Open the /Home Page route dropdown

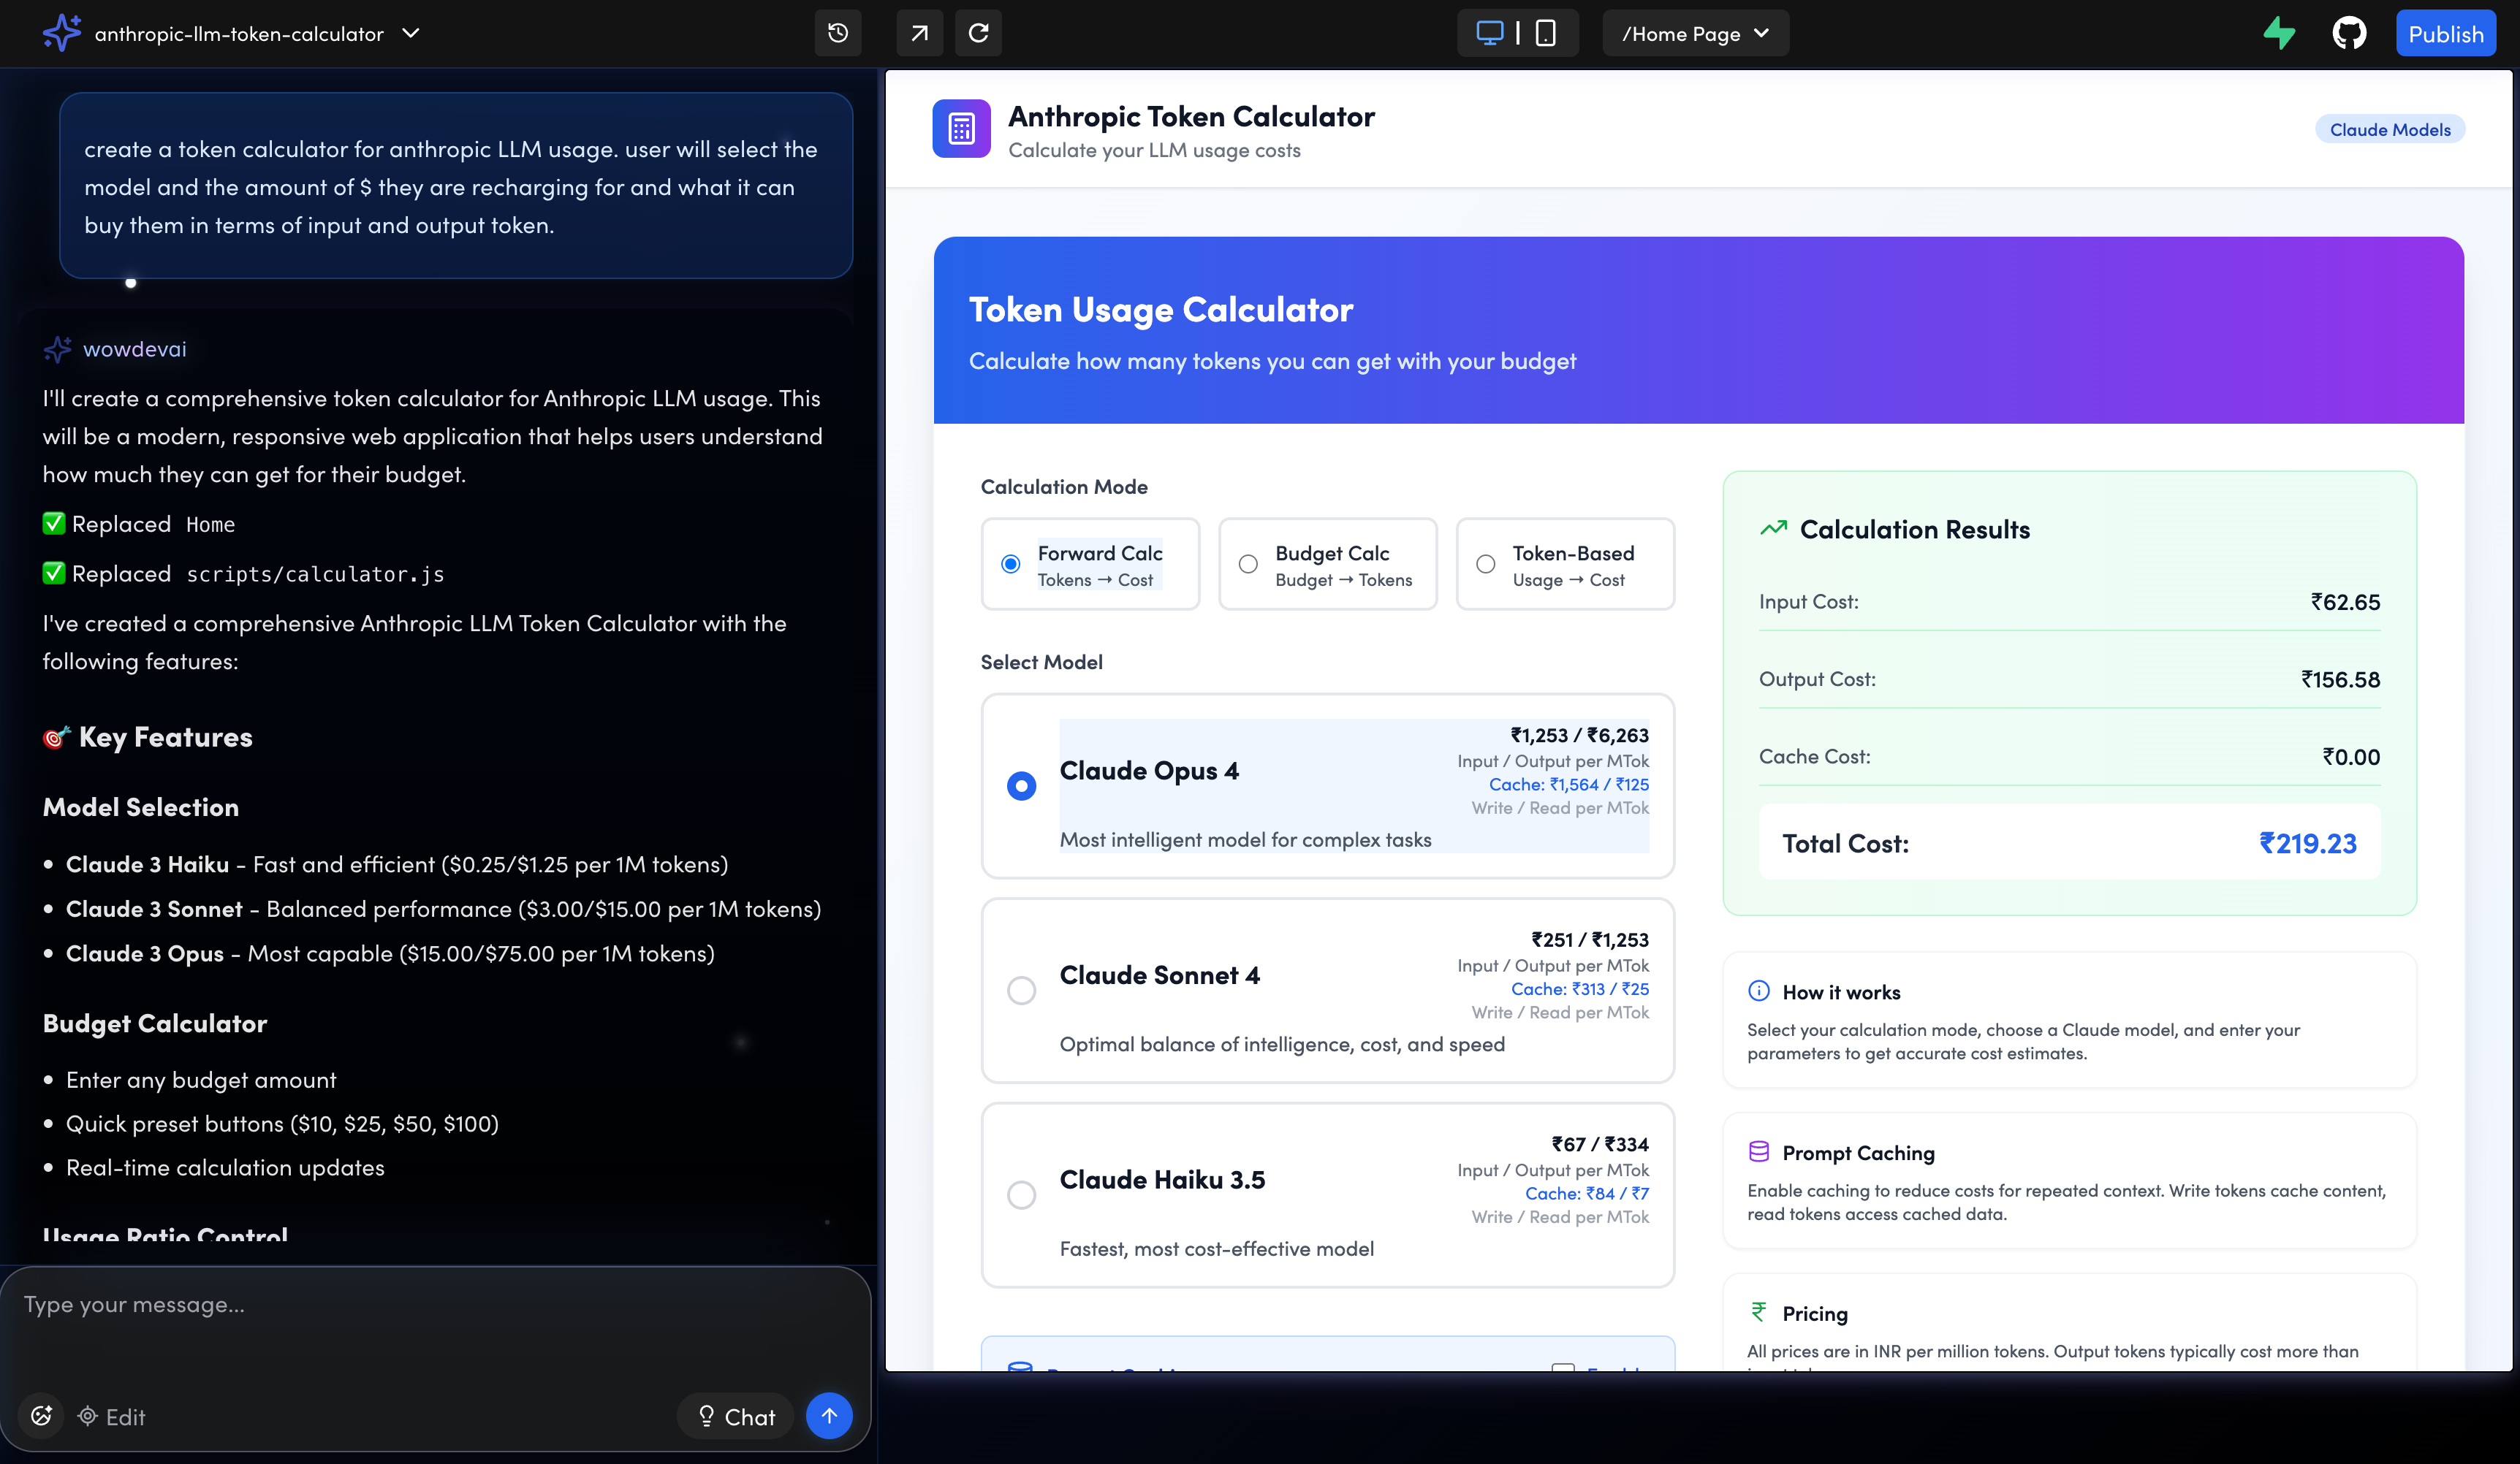[1695, 33]
